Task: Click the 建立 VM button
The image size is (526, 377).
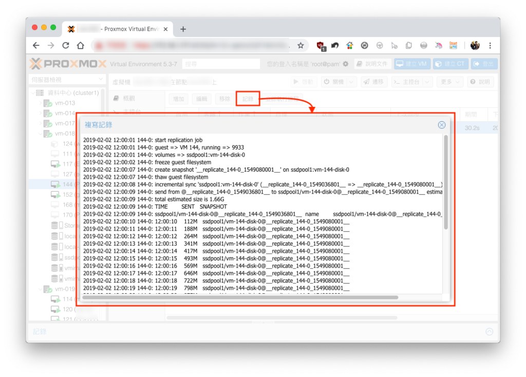Action: pyautogui.click(x=412, y=64)
